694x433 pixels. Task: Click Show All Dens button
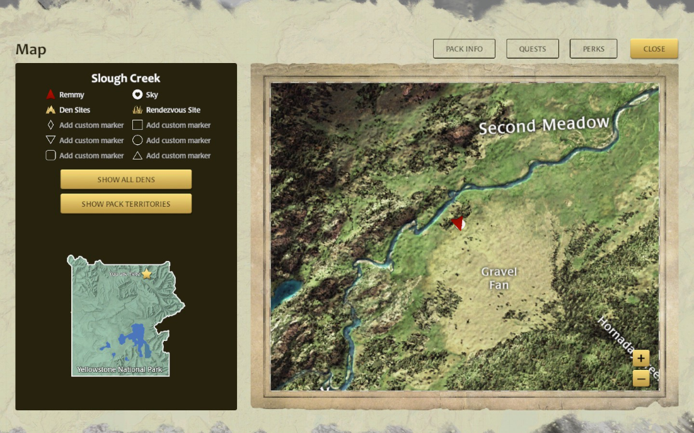[x=126, y=179]
